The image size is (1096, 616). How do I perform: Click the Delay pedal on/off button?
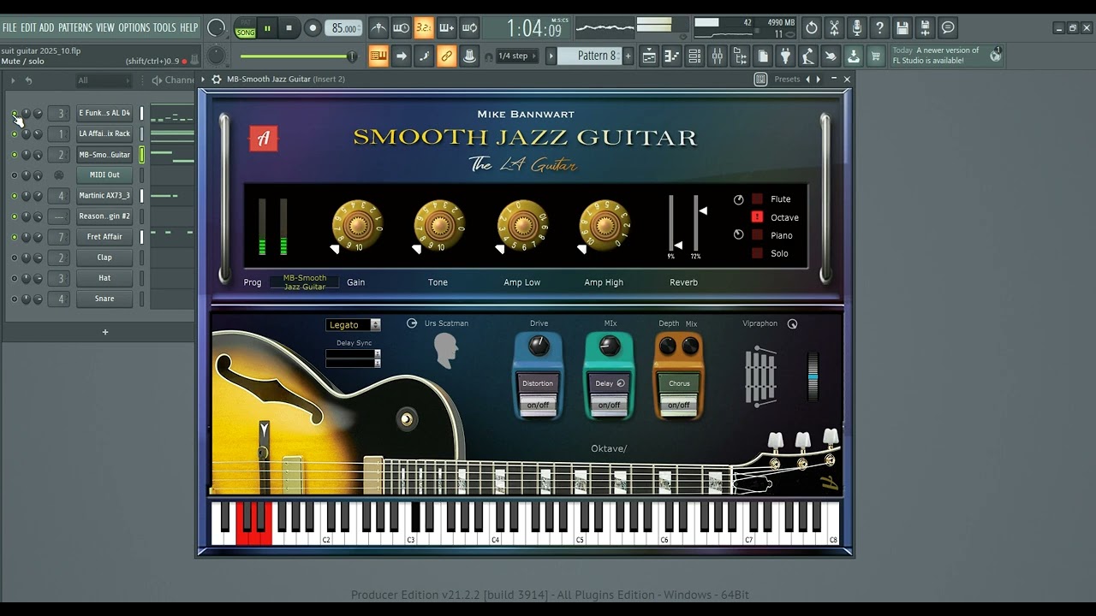[609, 405]
